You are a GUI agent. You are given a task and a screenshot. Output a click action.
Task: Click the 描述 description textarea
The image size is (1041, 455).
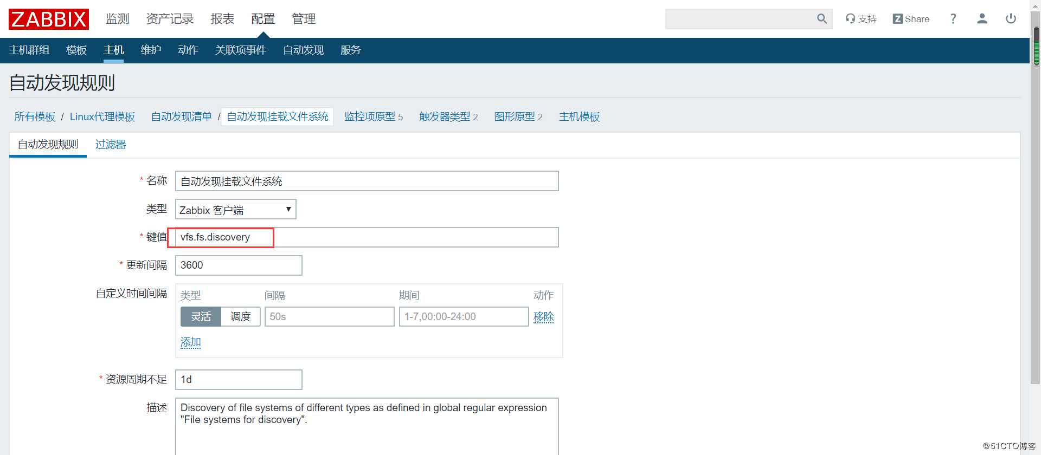pos(367,427)
